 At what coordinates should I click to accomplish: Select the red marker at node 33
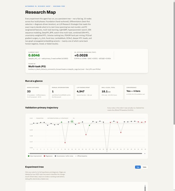145,122
